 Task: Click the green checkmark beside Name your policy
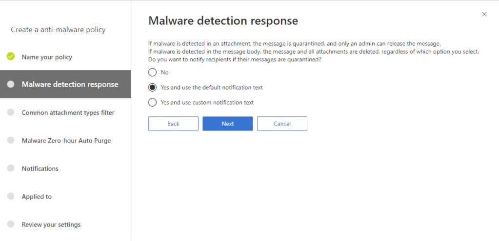coord(11,56)
